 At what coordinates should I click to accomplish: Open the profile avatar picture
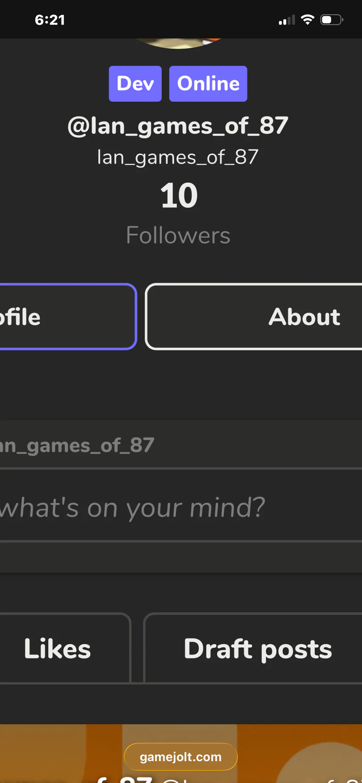tap(179, 43)
